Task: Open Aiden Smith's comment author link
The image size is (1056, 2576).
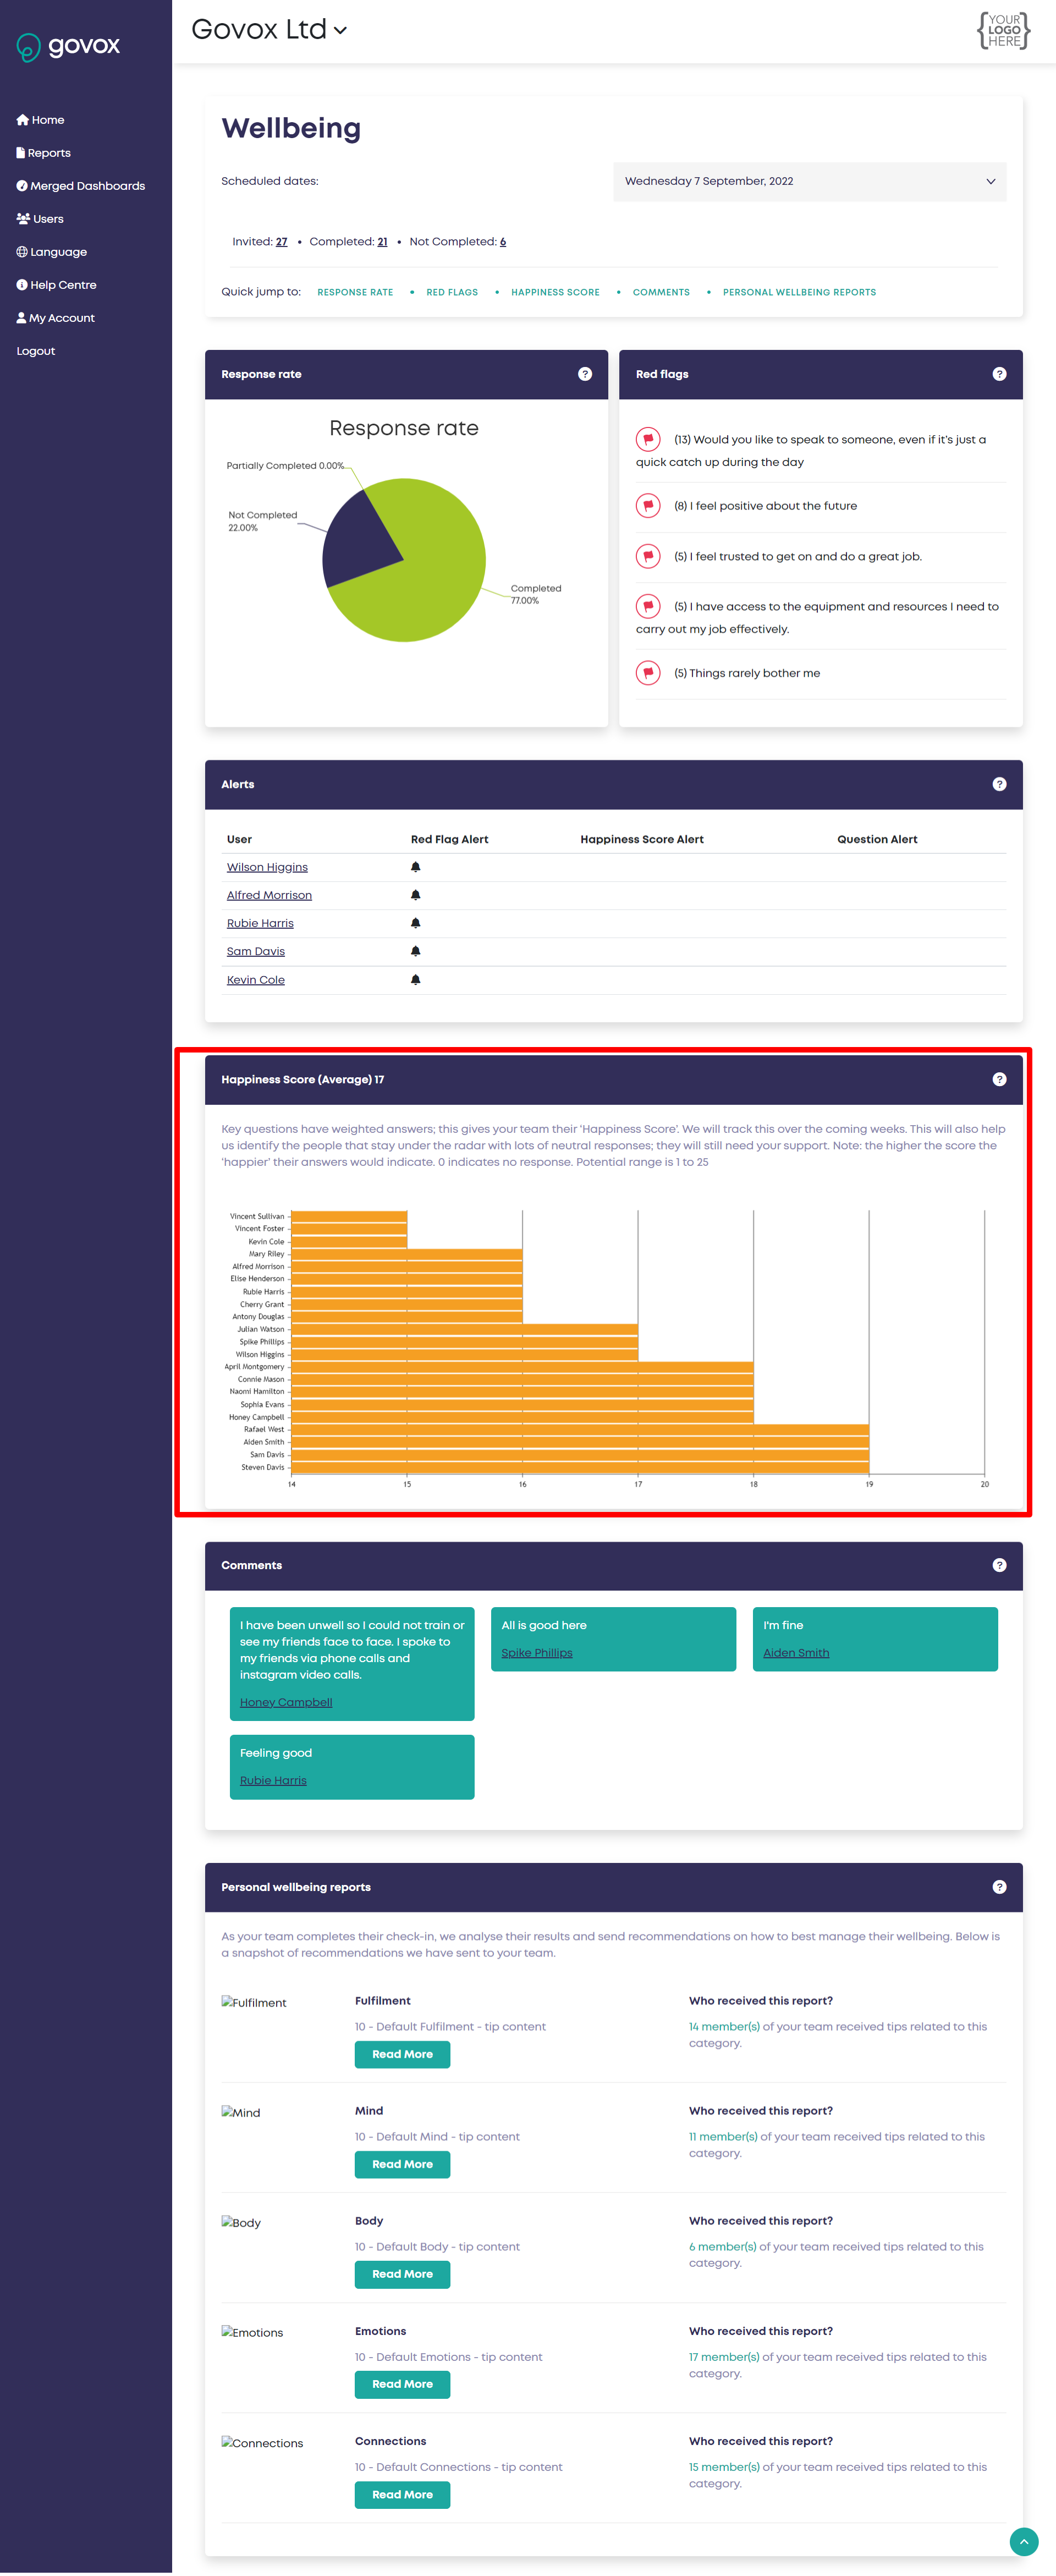Action: 796,1653
